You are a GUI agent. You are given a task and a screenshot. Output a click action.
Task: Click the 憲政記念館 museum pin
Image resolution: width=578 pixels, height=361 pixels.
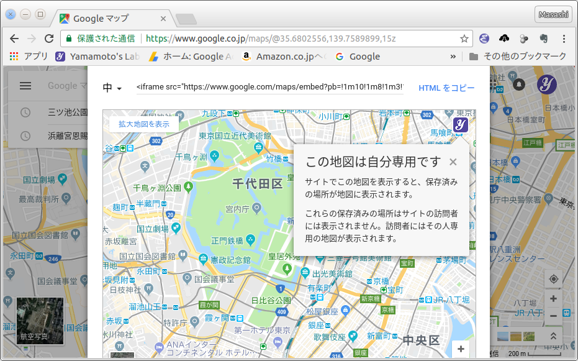pyautogui.click(x=203, y=259)
